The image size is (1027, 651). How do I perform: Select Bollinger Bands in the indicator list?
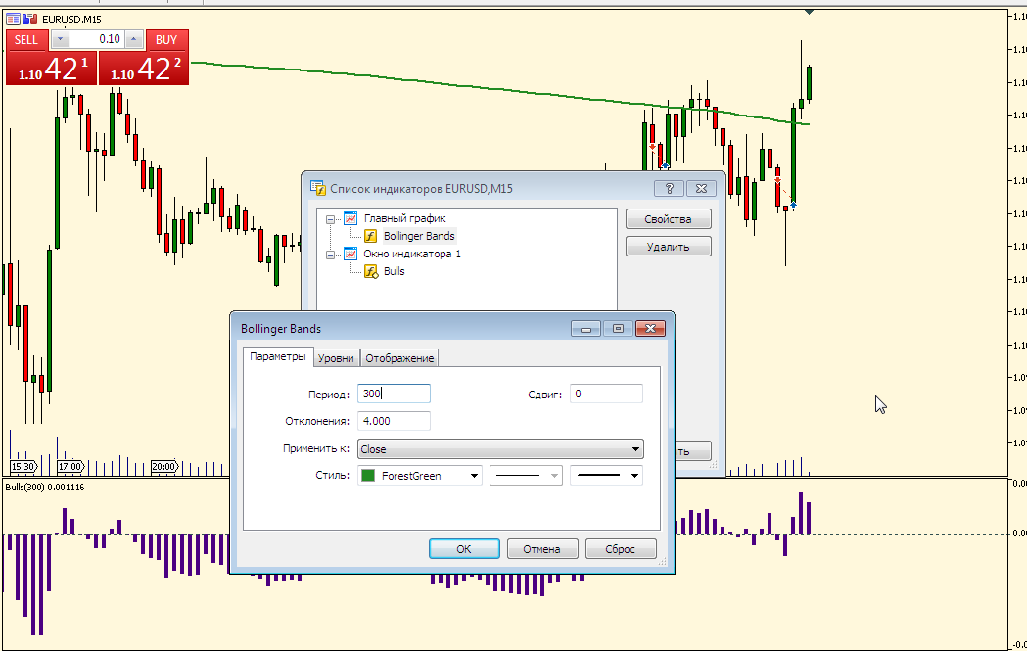[419, 237]
